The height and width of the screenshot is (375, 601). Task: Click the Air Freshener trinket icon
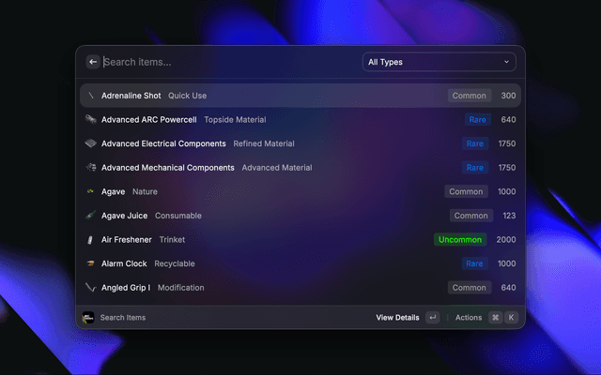click(x=91, y=240)
